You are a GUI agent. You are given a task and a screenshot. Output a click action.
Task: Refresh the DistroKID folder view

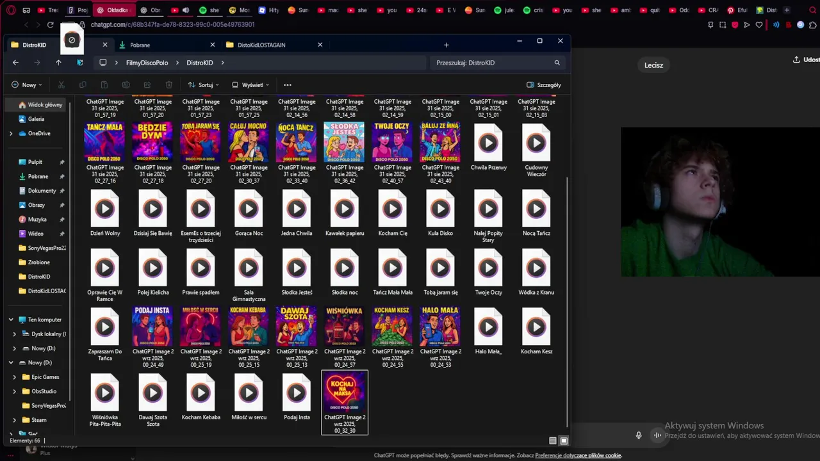tap(80, 63)
